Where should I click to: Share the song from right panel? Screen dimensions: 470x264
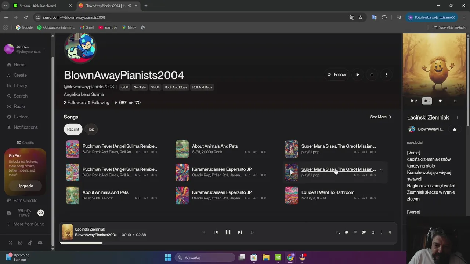[455, 101]
